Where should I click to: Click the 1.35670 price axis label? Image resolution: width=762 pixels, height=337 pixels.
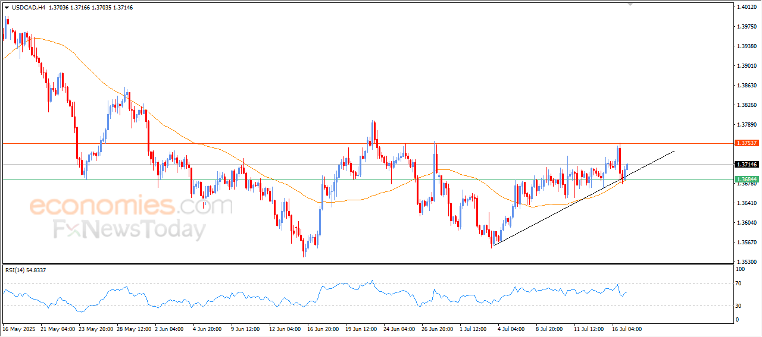pos(747,242)
